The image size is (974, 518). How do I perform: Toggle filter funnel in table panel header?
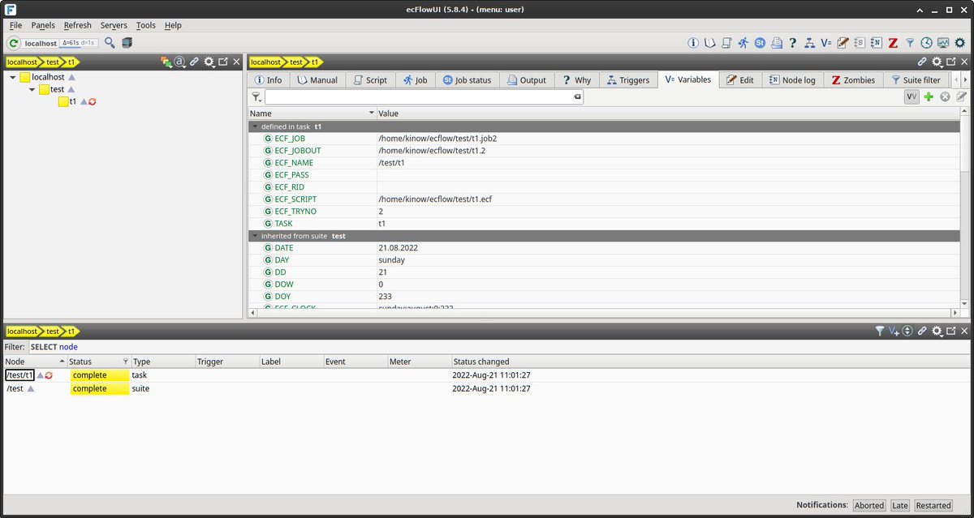[x=879, y=331]
